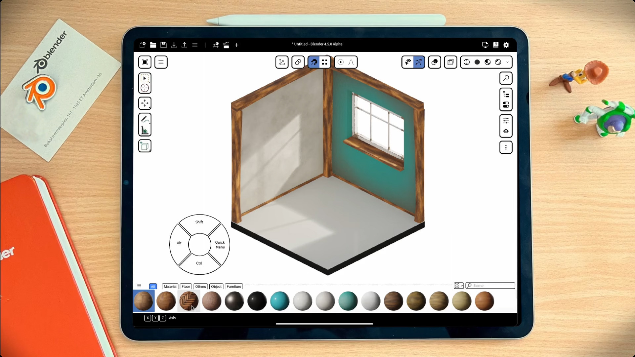The width and height of the screenshot is (635, 357).
Task: Open the scene icon in top bar
Action: coord(216,45)
